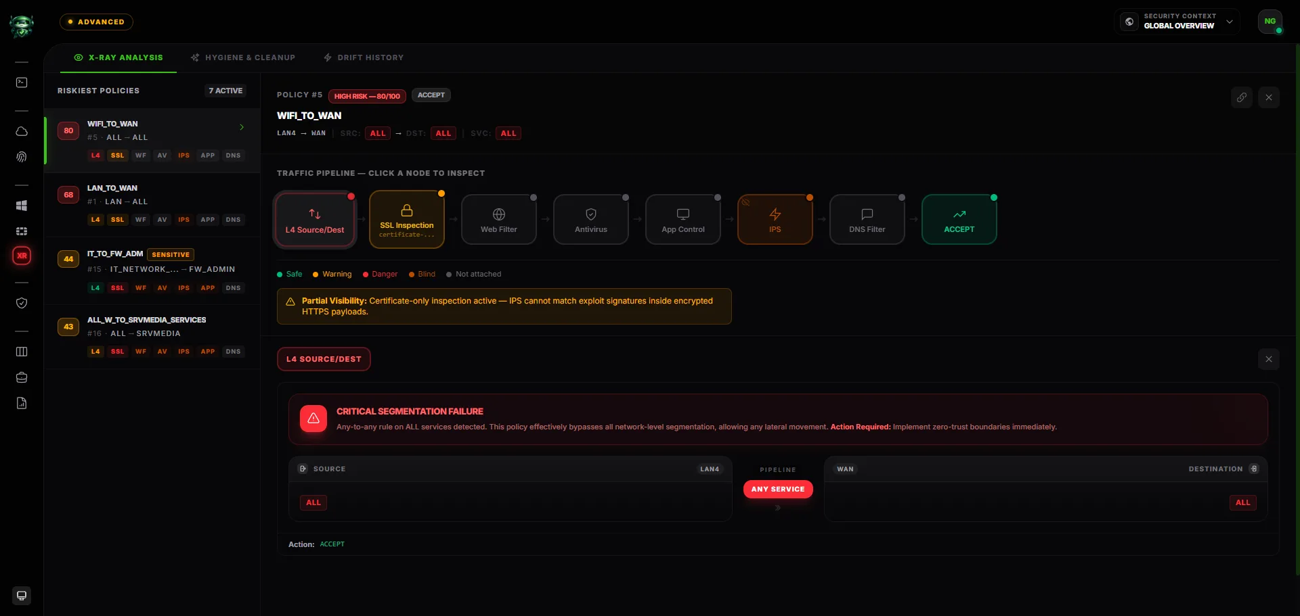The image size is (1300, 616).
Task: Click the critical segmentation warning triangle icon
Action: point(313,419)
